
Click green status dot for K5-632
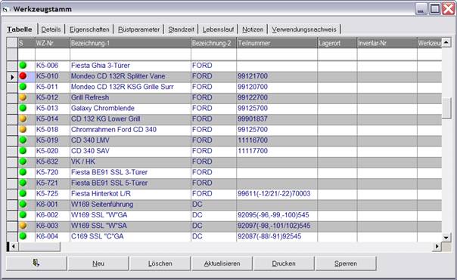[23, 162]
